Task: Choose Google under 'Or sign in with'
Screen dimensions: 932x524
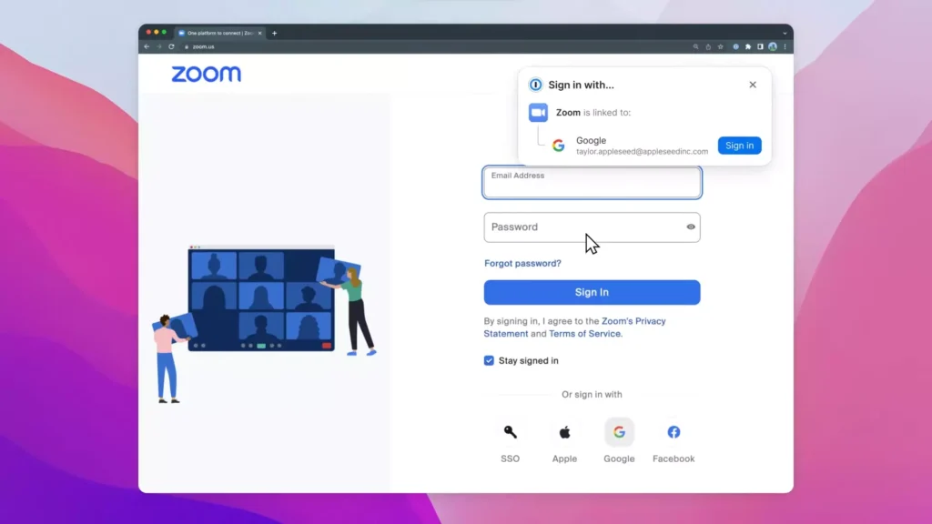Action: point(619,432)
